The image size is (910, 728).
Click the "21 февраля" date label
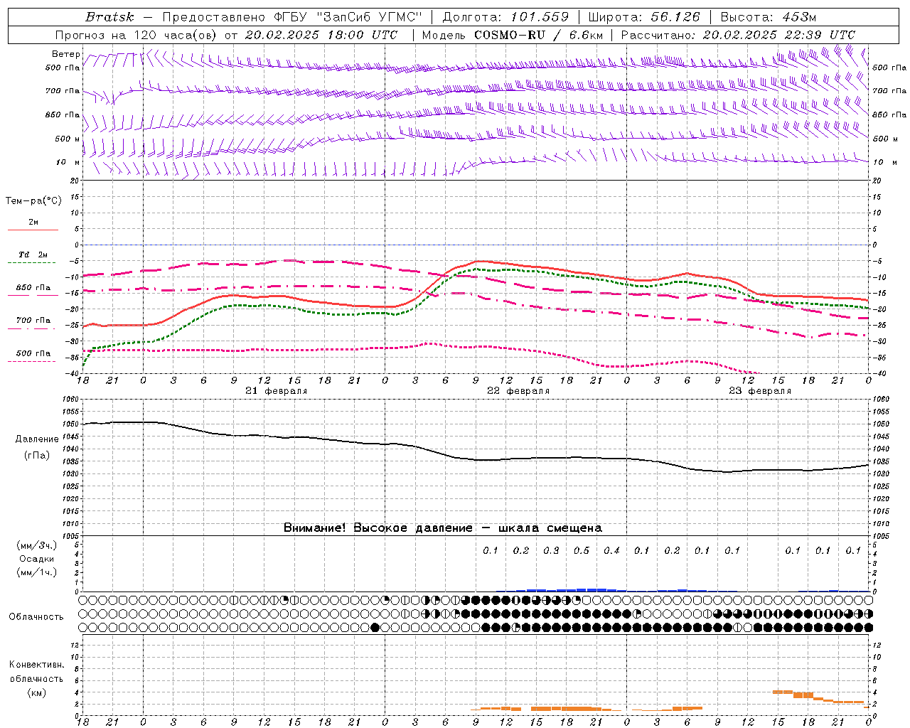[277, 391]
